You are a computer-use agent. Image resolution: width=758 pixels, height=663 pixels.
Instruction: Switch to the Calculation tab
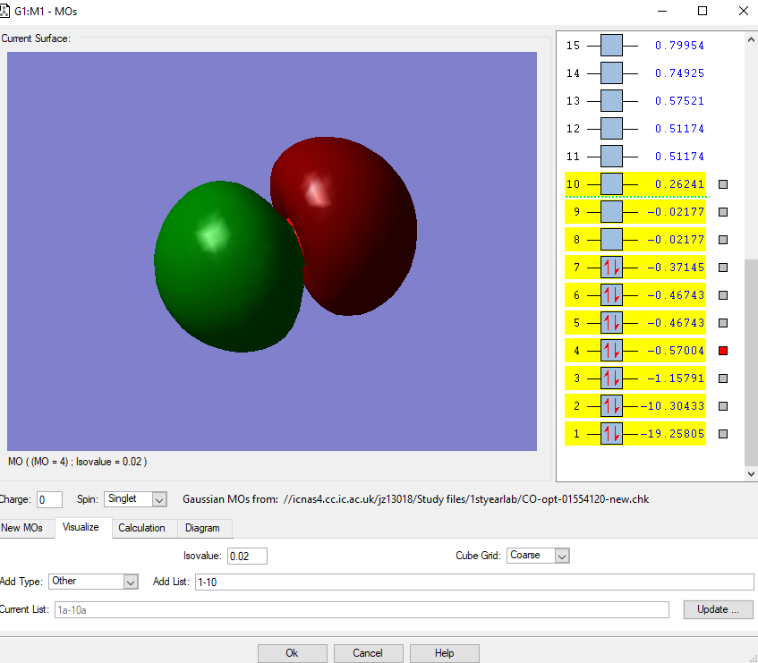coord(141,528)
